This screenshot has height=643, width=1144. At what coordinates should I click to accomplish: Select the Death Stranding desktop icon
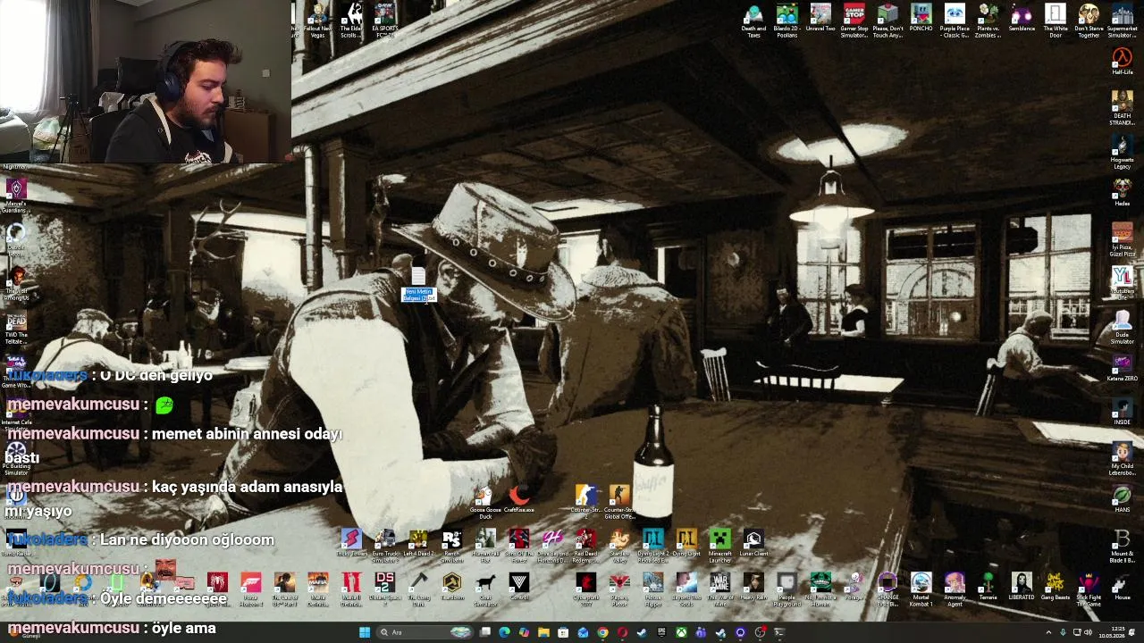point(1123,107)
